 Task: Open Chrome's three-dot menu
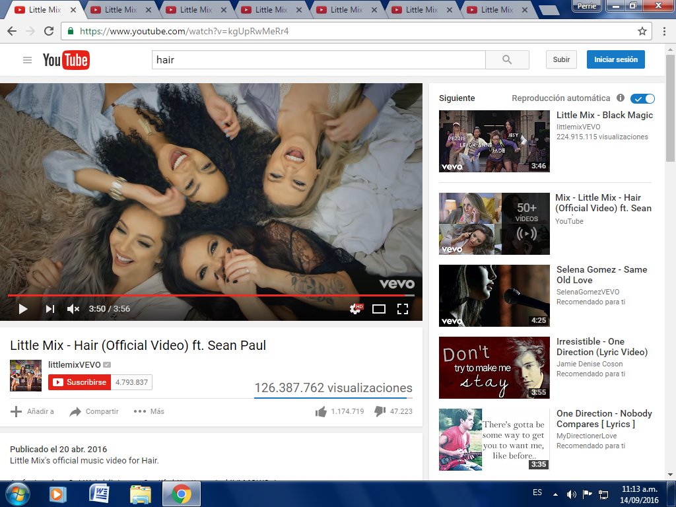click(664, 31)
